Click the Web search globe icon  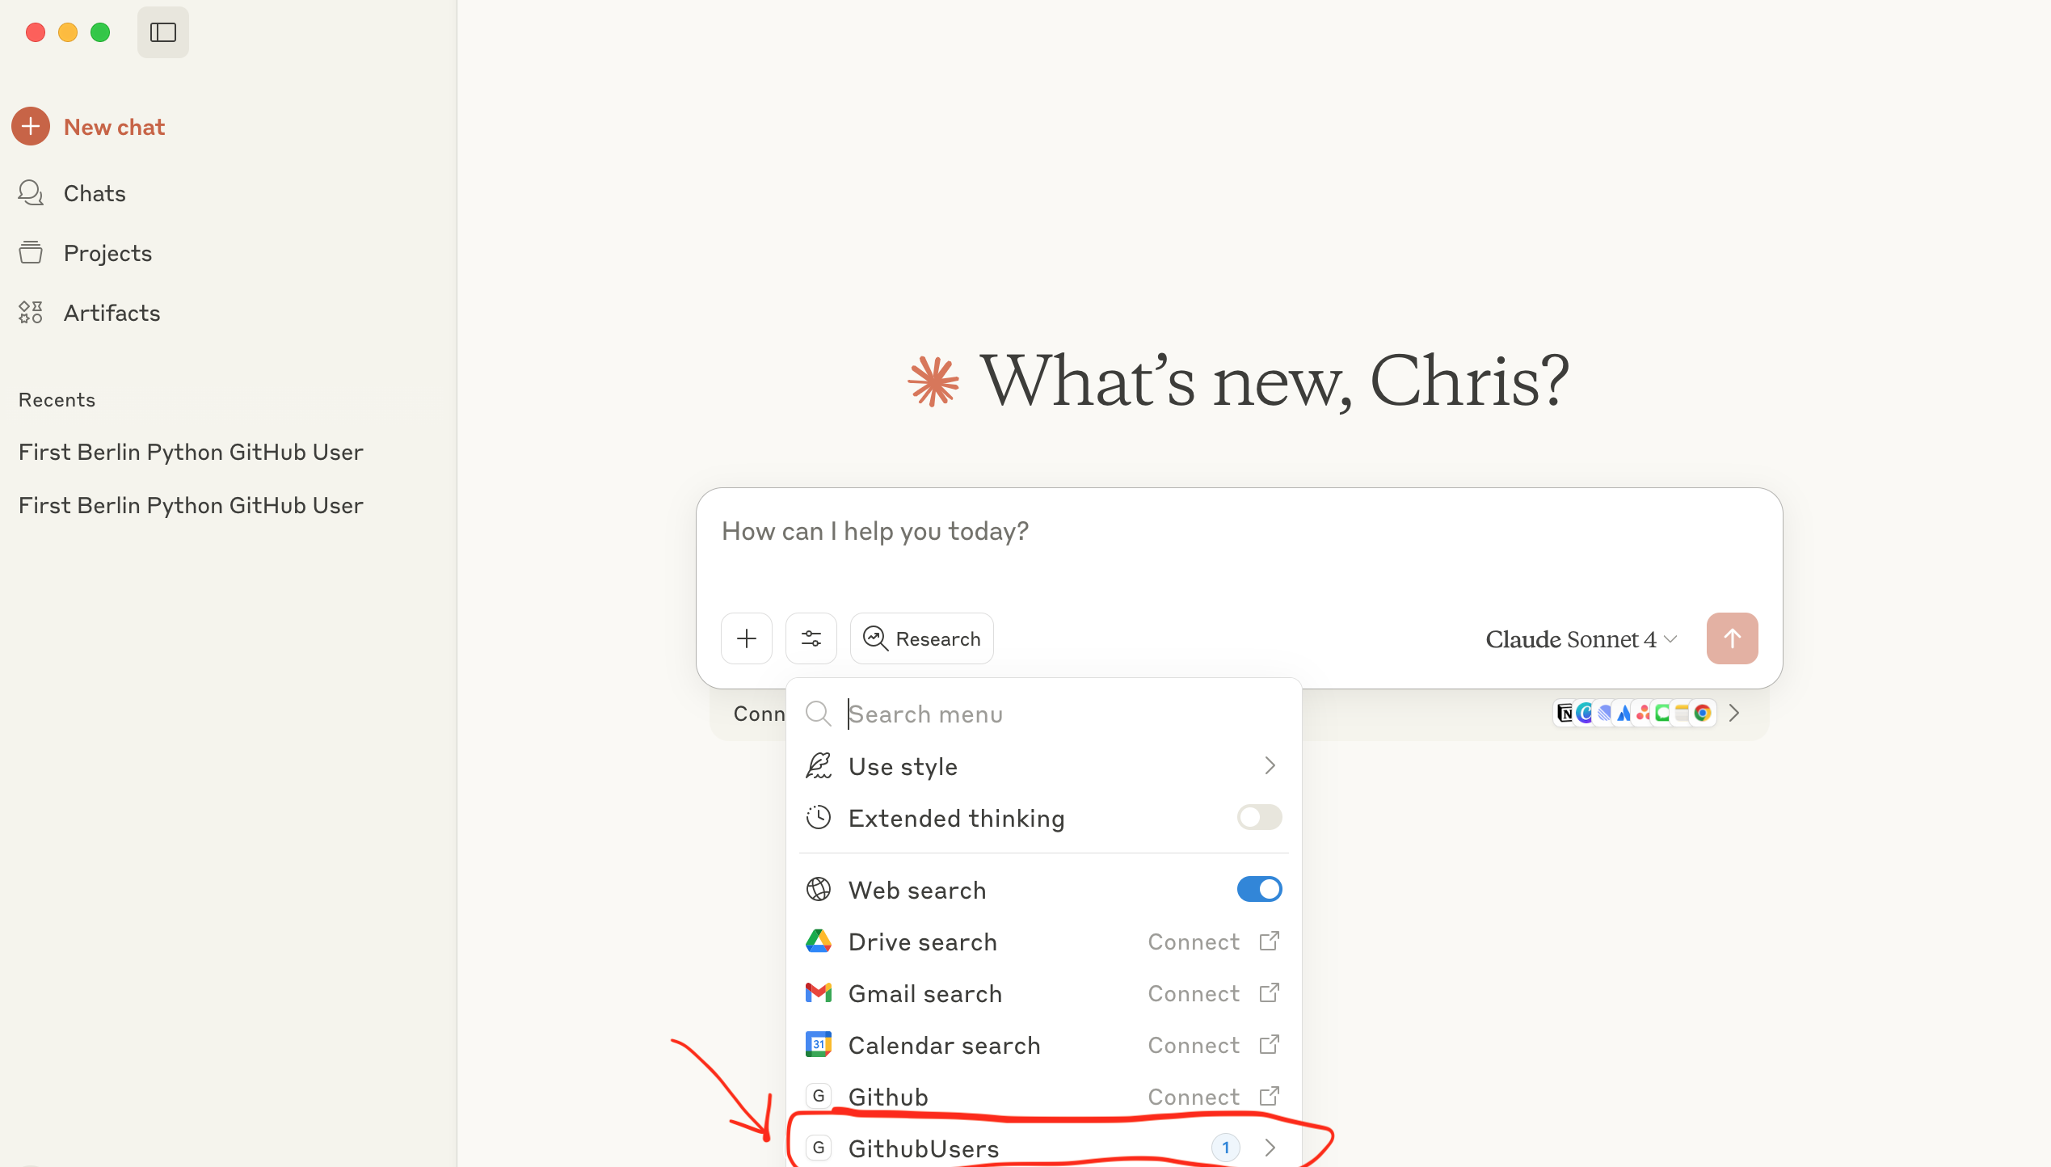tap(819, 889)
